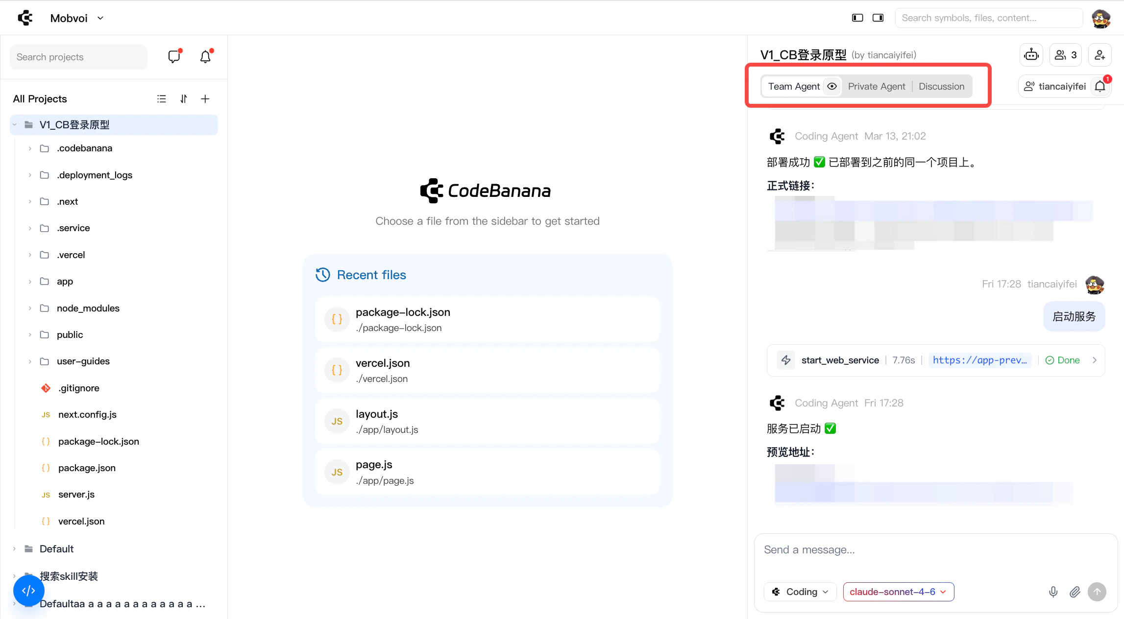Image resolution: width=1124 pixels, height=619 pixels.
Task: Switch to the Private Agent tab
Action: click(877, 87)
